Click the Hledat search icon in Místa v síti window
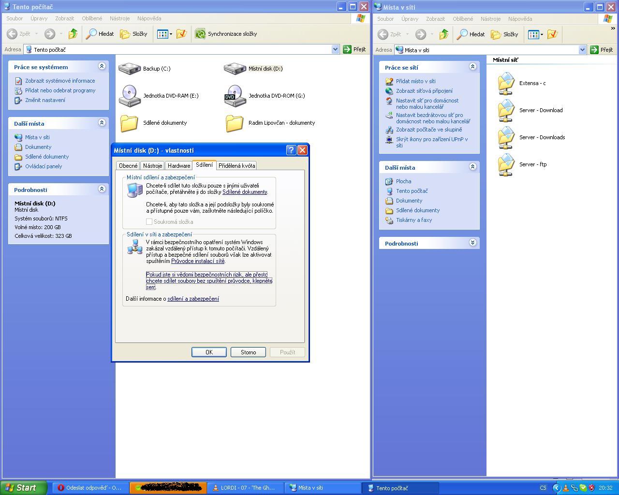 tap(462, 34)
